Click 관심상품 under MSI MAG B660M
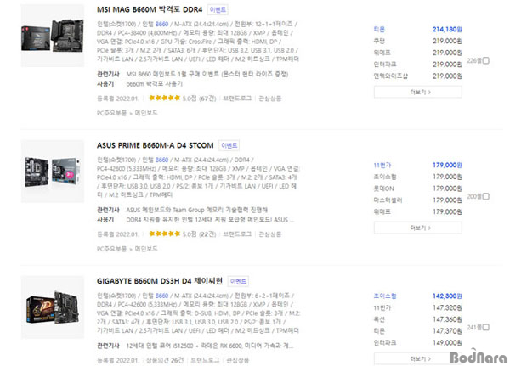The width and height of the screenshot is (510, 366). (270, 99)
